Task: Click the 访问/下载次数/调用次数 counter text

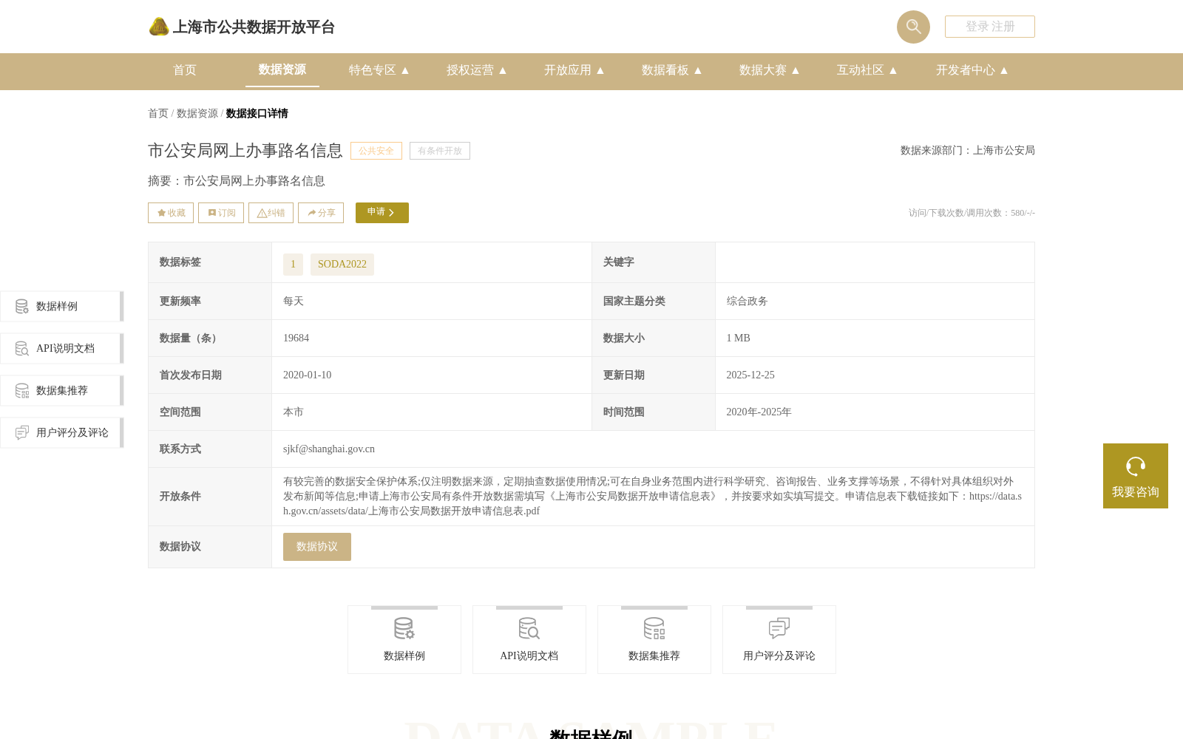Action: coord(972,213)
